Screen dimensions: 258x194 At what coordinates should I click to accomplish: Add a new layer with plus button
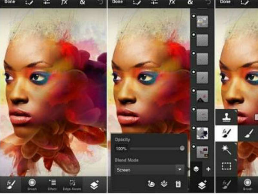(208, 169)
